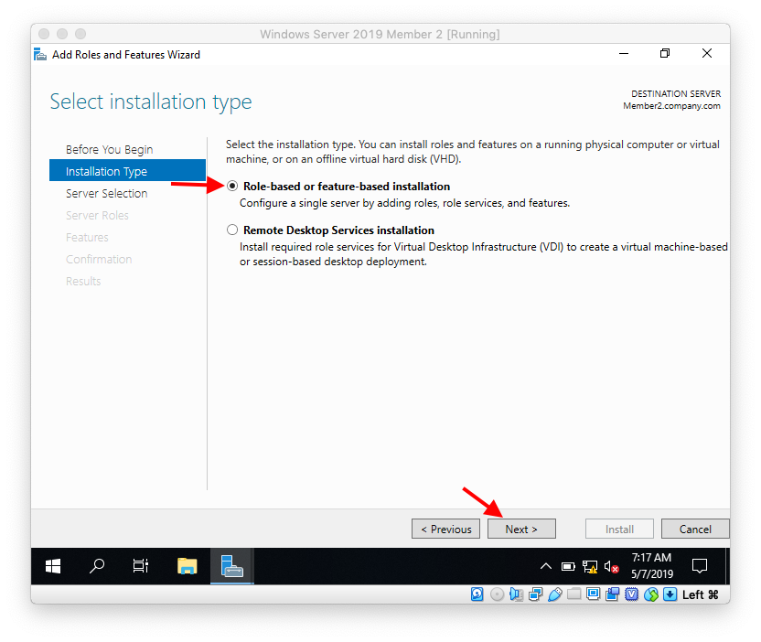Image resolution: width=761 pixels, height=642 pixels.
Task: Open Task View on the taskbar
Action: pos(140,566)
